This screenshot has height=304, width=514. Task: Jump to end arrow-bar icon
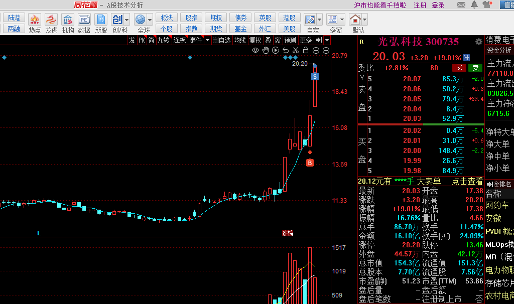319,40
